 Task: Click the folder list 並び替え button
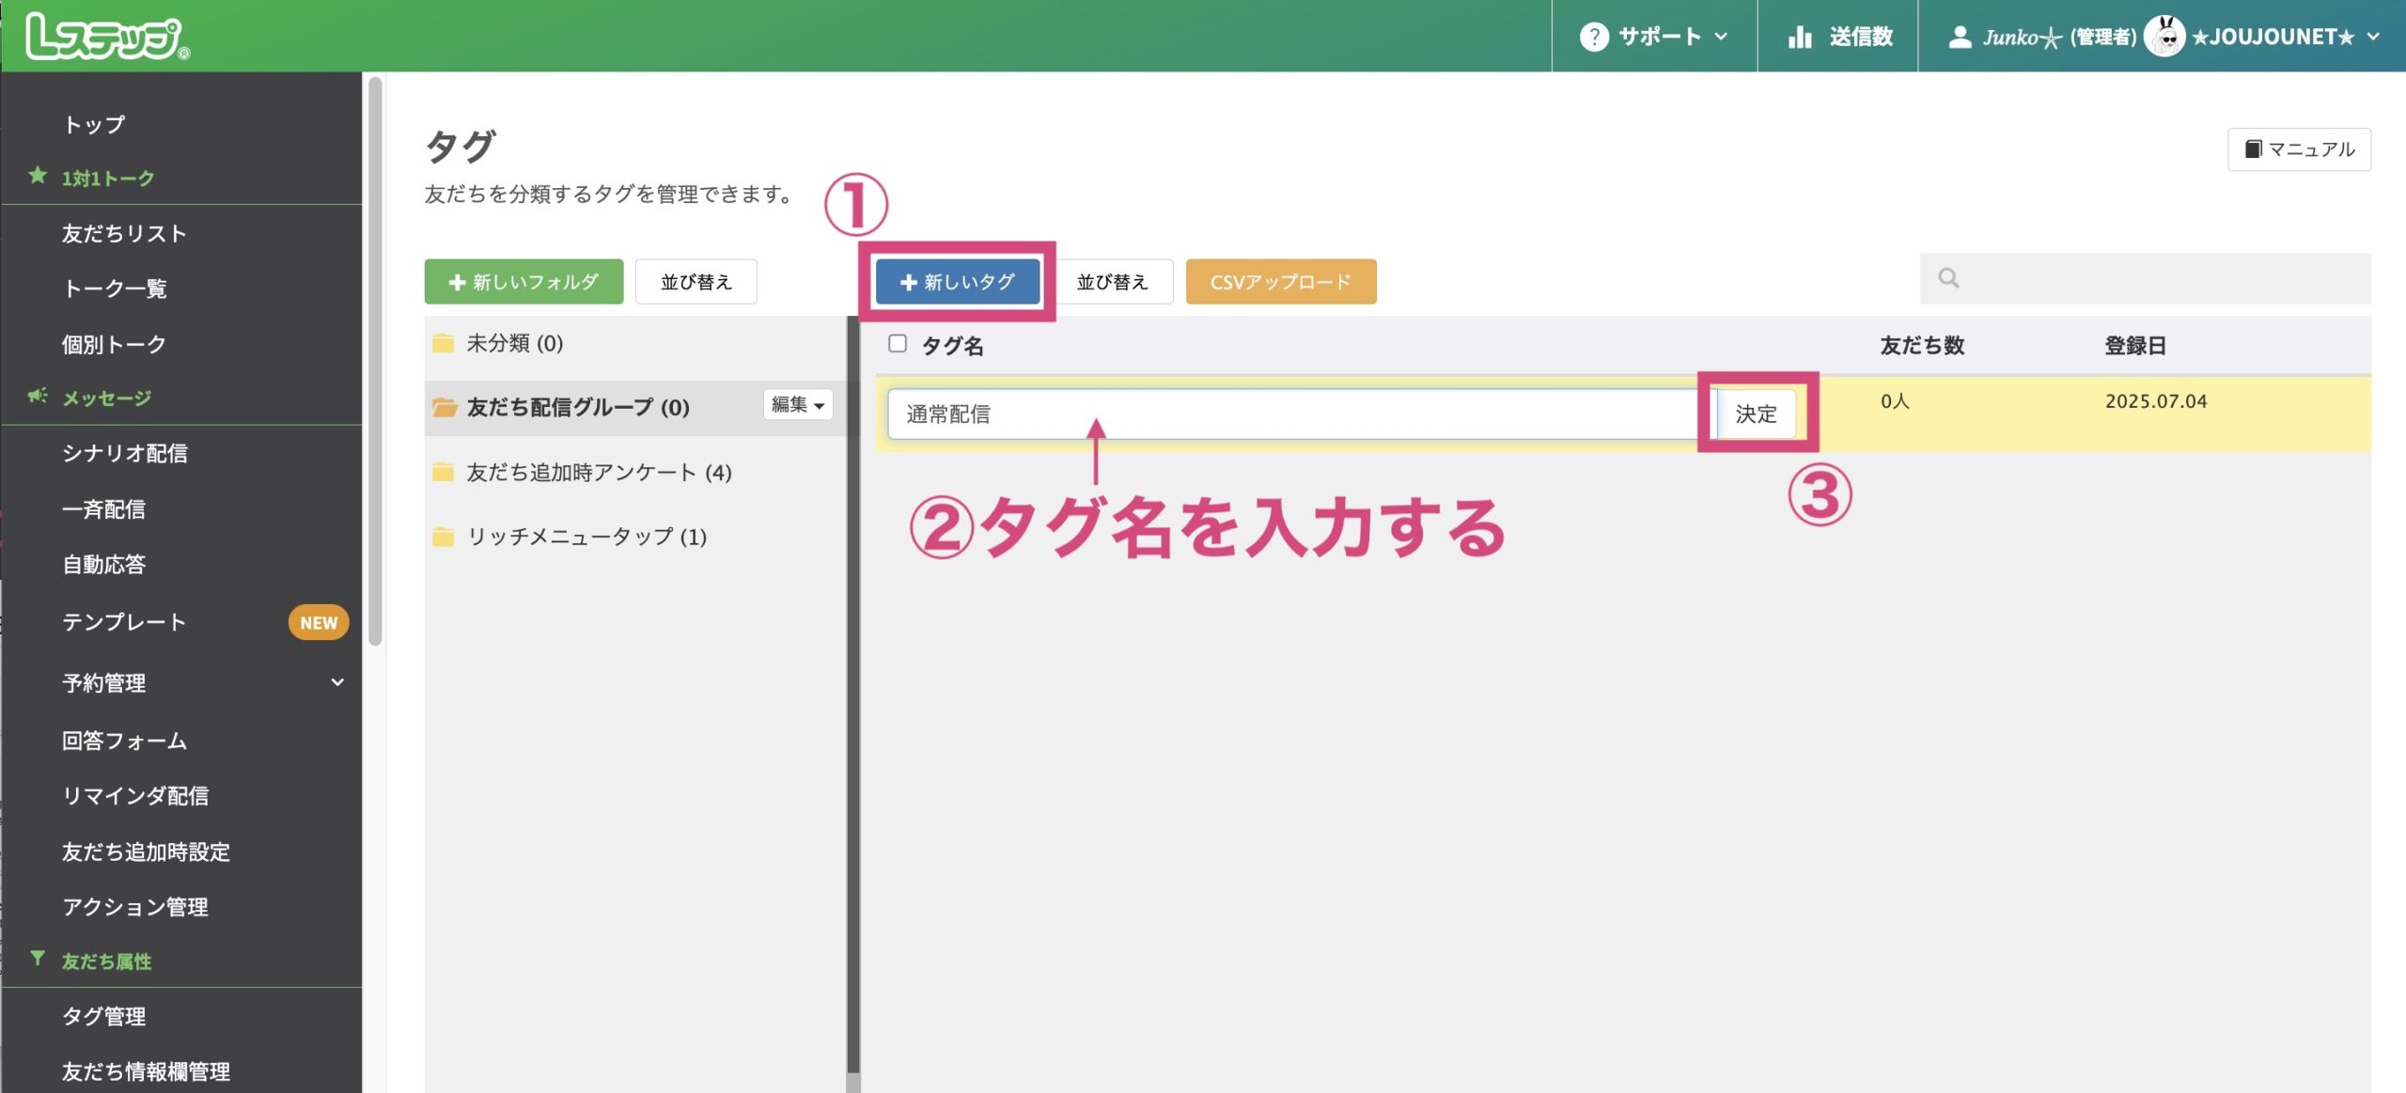(695, 281)
